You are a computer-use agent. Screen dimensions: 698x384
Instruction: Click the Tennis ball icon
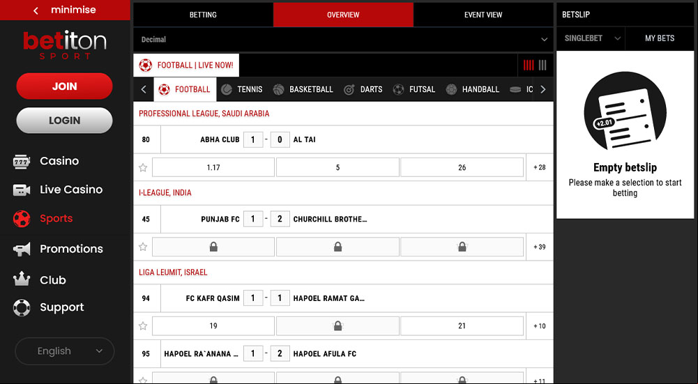point(227,89)
